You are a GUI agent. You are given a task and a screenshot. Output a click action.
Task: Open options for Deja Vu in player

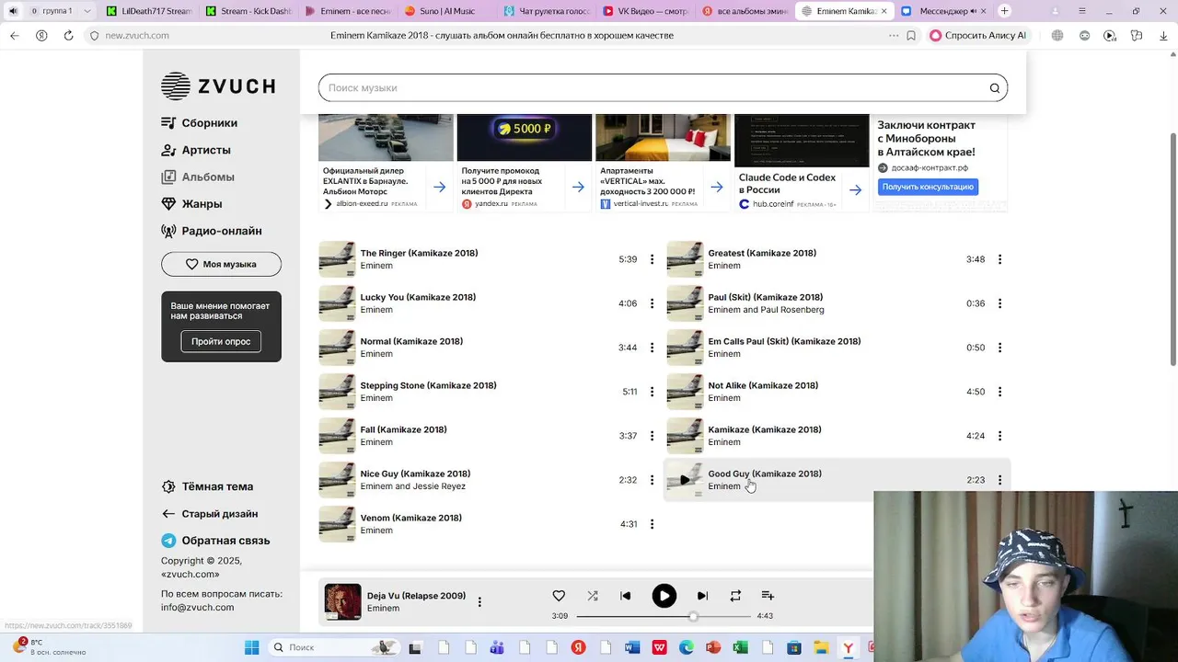tap(479, 602)
